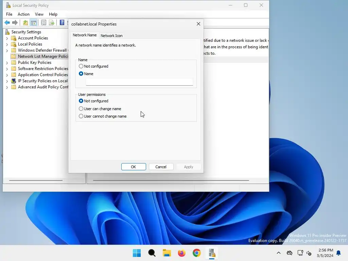348x261 pixels.
Task: Expand the IP Security Policies node
Action: tap(7, 81)
